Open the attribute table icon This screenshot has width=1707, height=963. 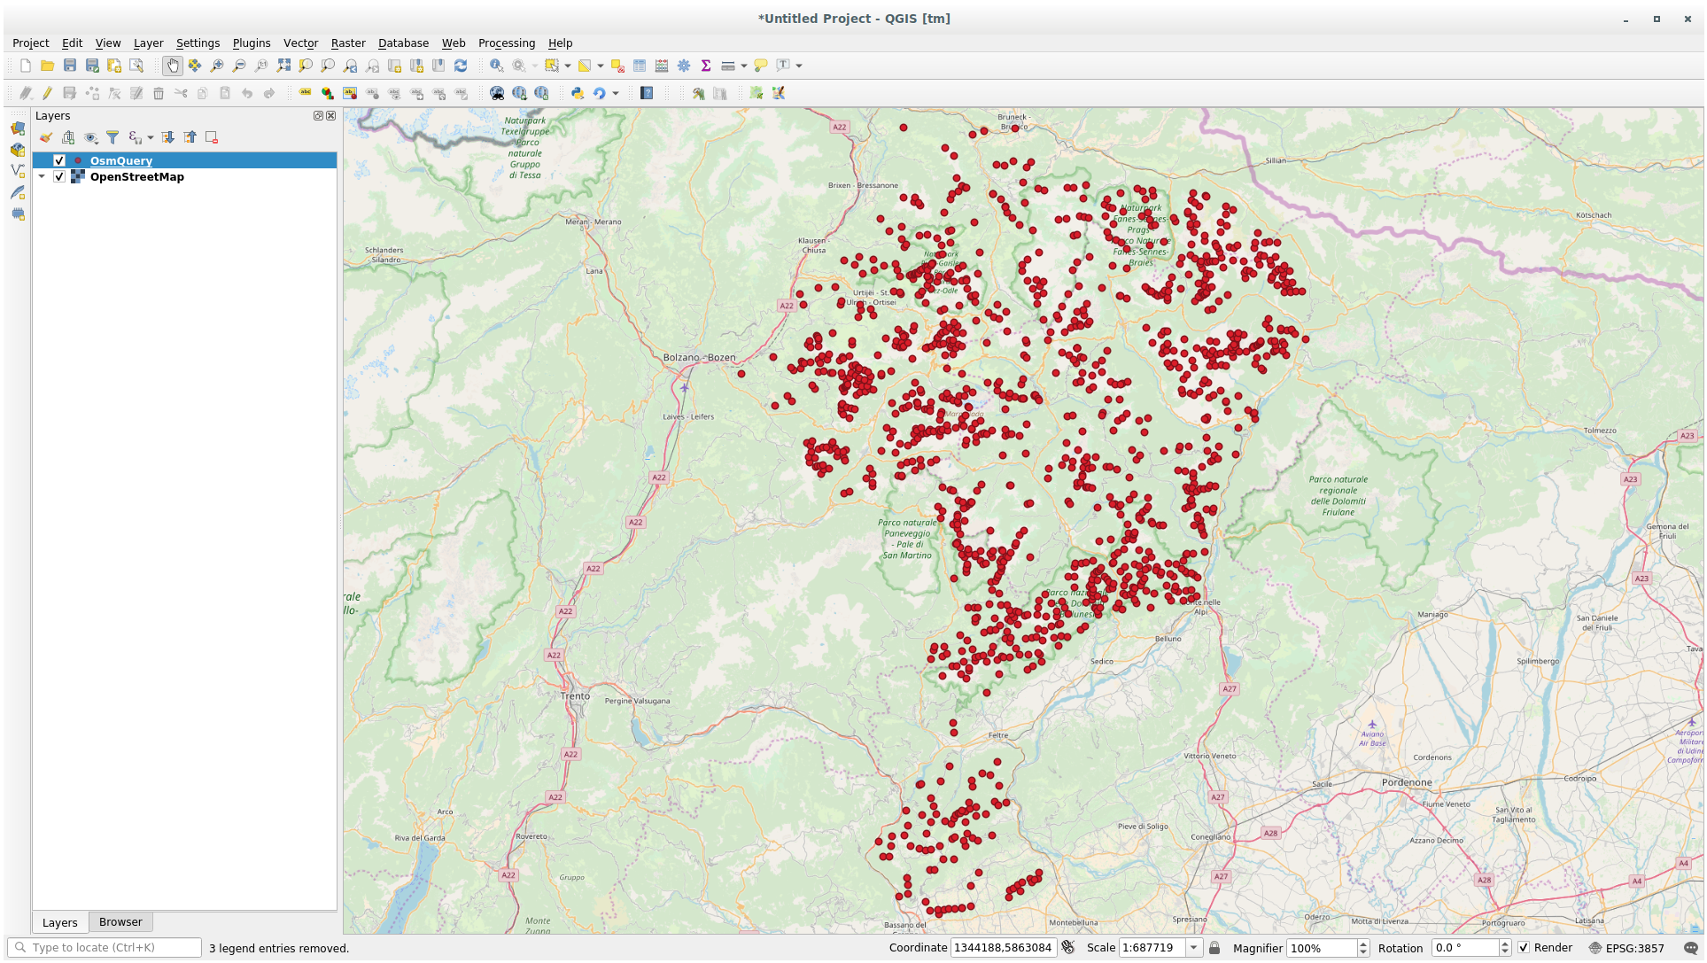(640, 66)
